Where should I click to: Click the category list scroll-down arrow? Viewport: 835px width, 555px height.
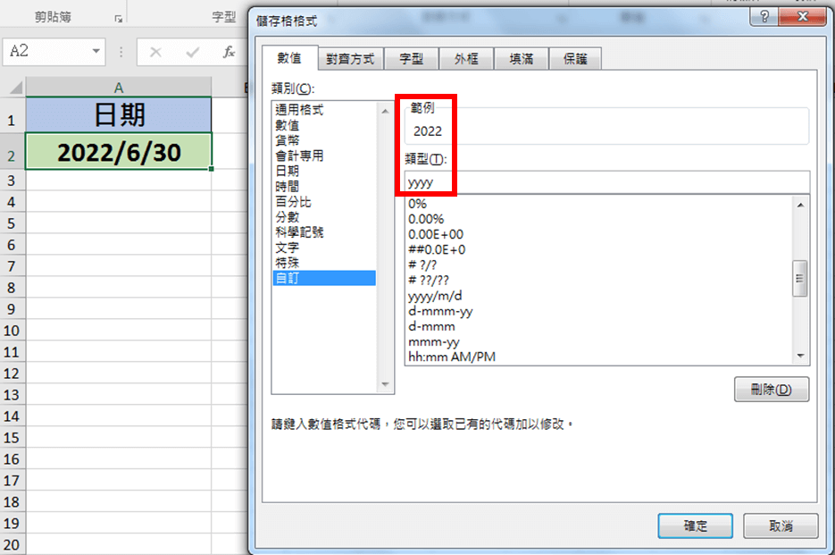point(386,384)
